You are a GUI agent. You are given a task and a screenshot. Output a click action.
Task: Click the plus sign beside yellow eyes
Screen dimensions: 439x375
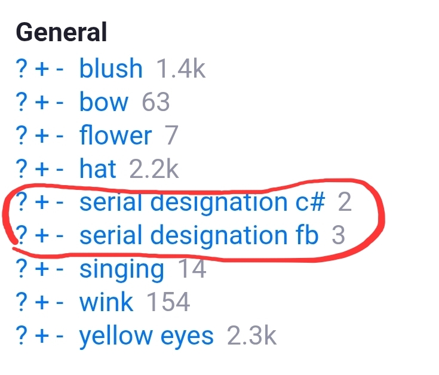click(41, 337)
